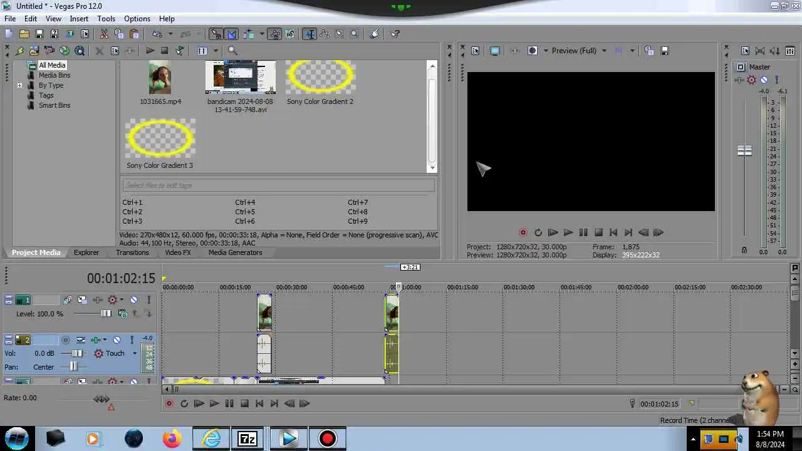The width and height of the screenshot is (802, 451).
Task: Copy snapshot to clipboard in preview window
Action: click(649, 51)
